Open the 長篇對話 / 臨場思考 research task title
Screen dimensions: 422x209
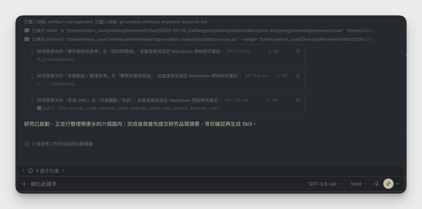[x=139, y=76]
